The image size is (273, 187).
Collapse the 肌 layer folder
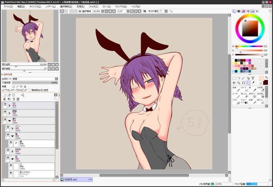tap(12, 159)
